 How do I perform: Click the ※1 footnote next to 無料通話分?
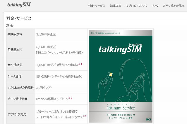(80, 64)
